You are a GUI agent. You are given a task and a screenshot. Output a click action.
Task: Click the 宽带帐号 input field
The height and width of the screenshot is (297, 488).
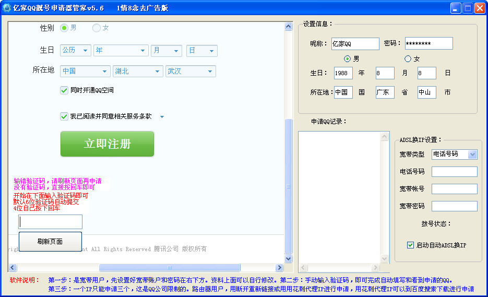tap(455, 188)
